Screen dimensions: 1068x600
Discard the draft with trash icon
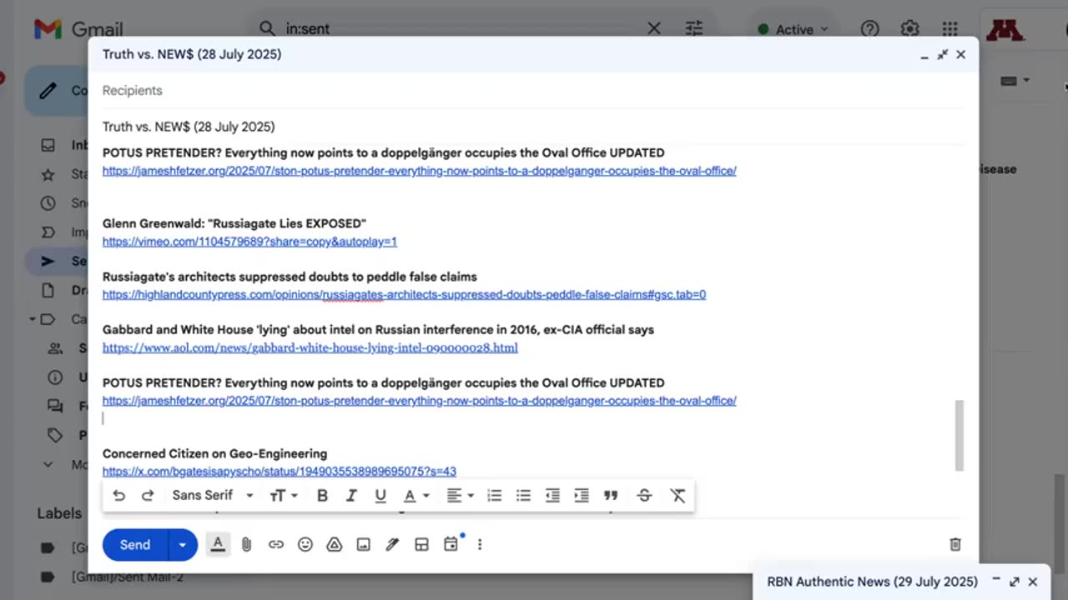coord(955,545)
